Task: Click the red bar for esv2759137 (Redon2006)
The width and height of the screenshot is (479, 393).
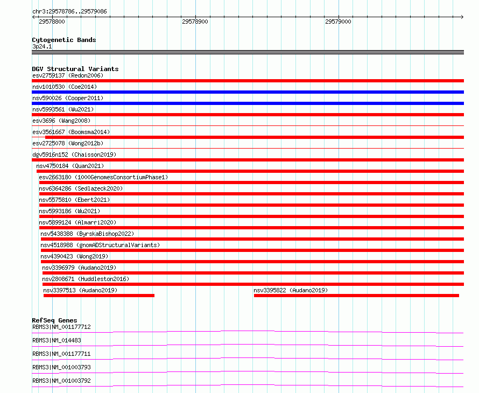Action: (x=248, y=81)
